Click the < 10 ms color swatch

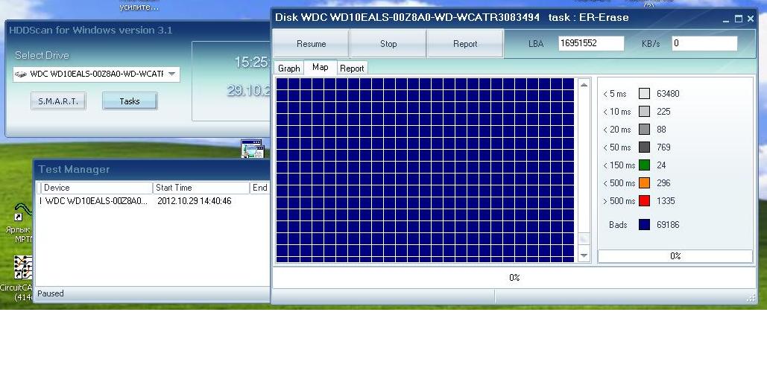(x=644, y=112)
